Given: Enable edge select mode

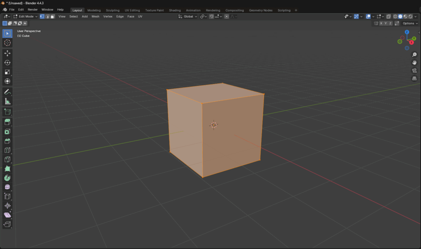Looking at the screenshot, I should tap(48, 16).
